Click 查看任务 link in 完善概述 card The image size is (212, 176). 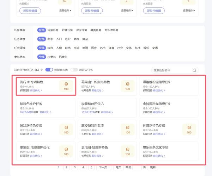click(65, 11)
